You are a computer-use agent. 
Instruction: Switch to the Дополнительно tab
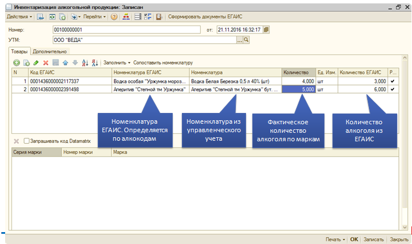click(49, 52)
